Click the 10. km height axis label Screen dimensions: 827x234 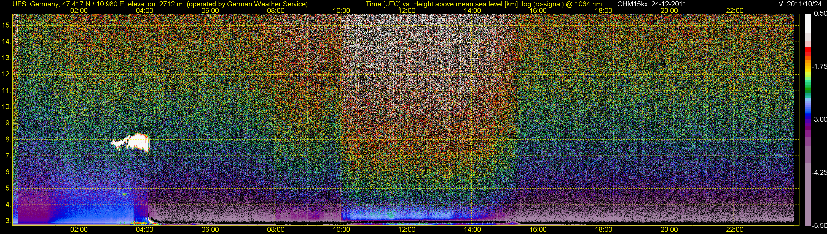tap(6, 107)
